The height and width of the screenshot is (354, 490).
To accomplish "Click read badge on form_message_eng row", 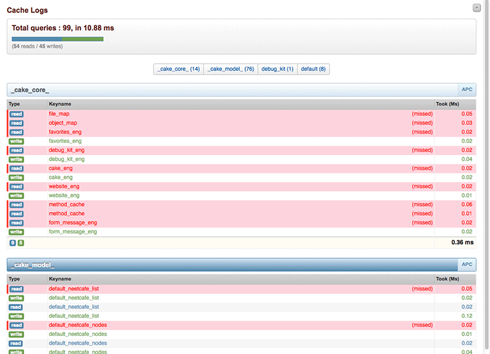I will (16, 223).
